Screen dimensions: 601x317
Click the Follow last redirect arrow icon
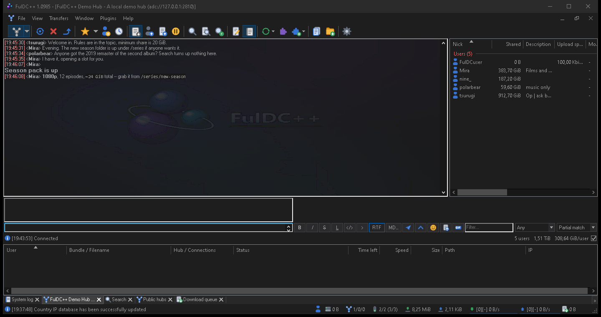coord(67,31)
